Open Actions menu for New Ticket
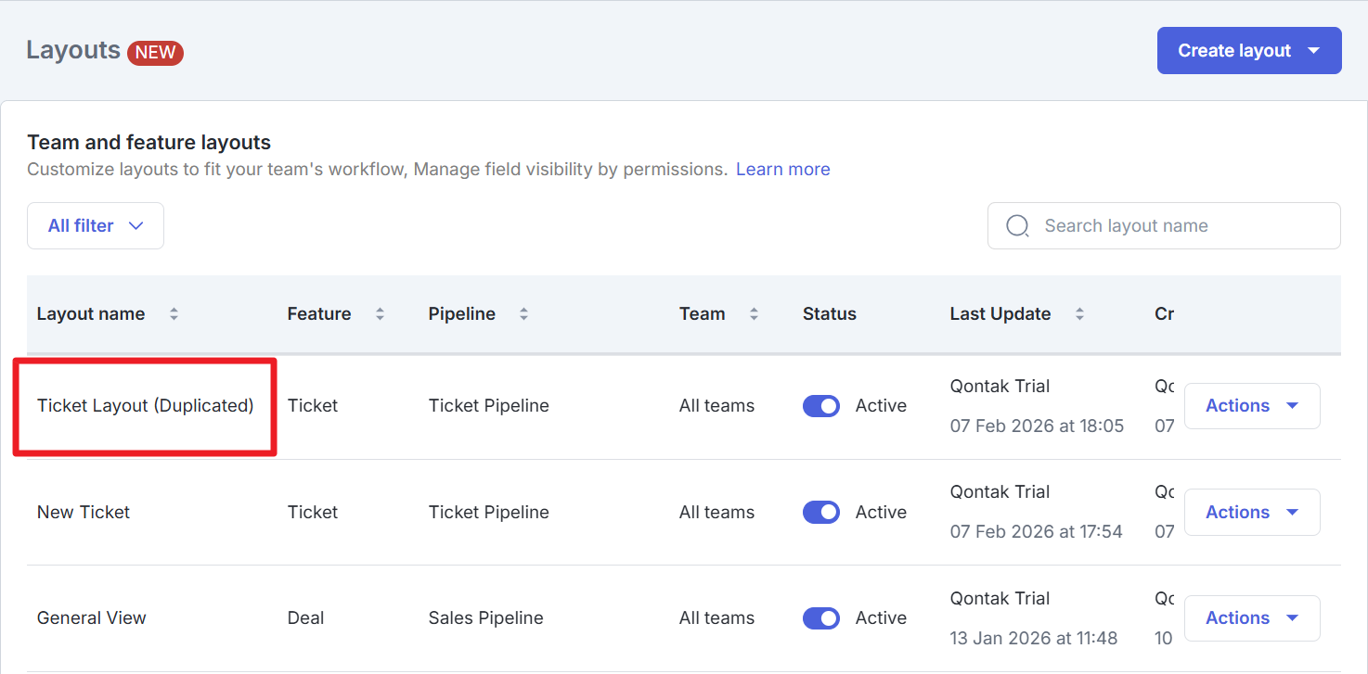 [x=1251, y=512]
